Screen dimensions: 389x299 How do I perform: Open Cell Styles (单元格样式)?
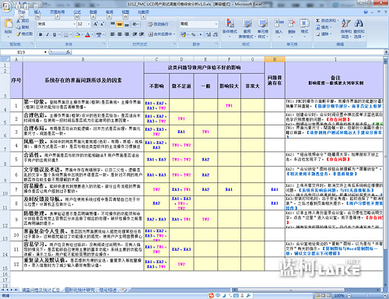point(262,29)
